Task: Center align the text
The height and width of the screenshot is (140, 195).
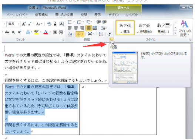Action: click(76, 28)
